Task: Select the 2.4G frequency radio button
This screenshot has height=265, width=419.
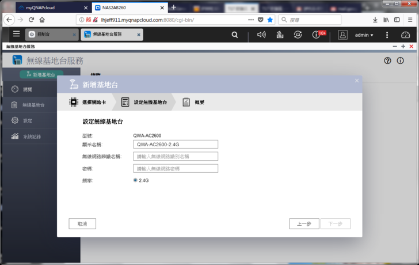Action: (x=135, y=180)
